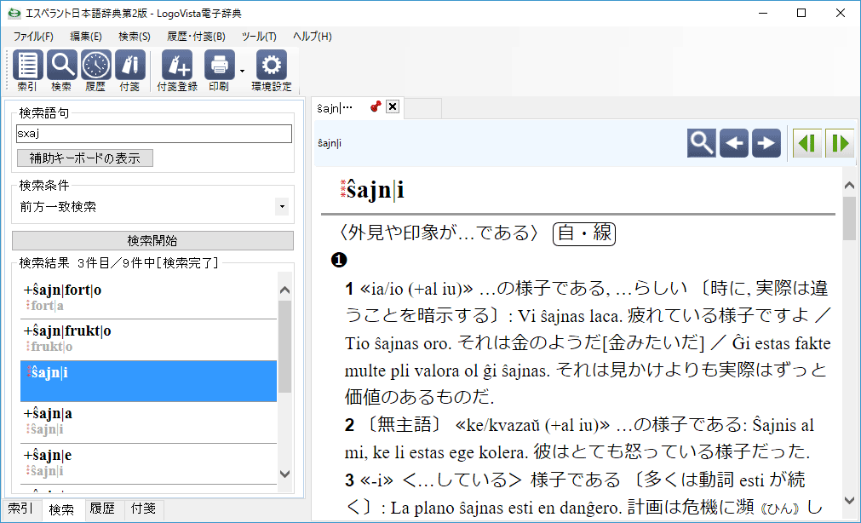The image size is (861, 523).
Task: Click the 付箋 sticky note toolbar icon
Action: click(129, 66)
